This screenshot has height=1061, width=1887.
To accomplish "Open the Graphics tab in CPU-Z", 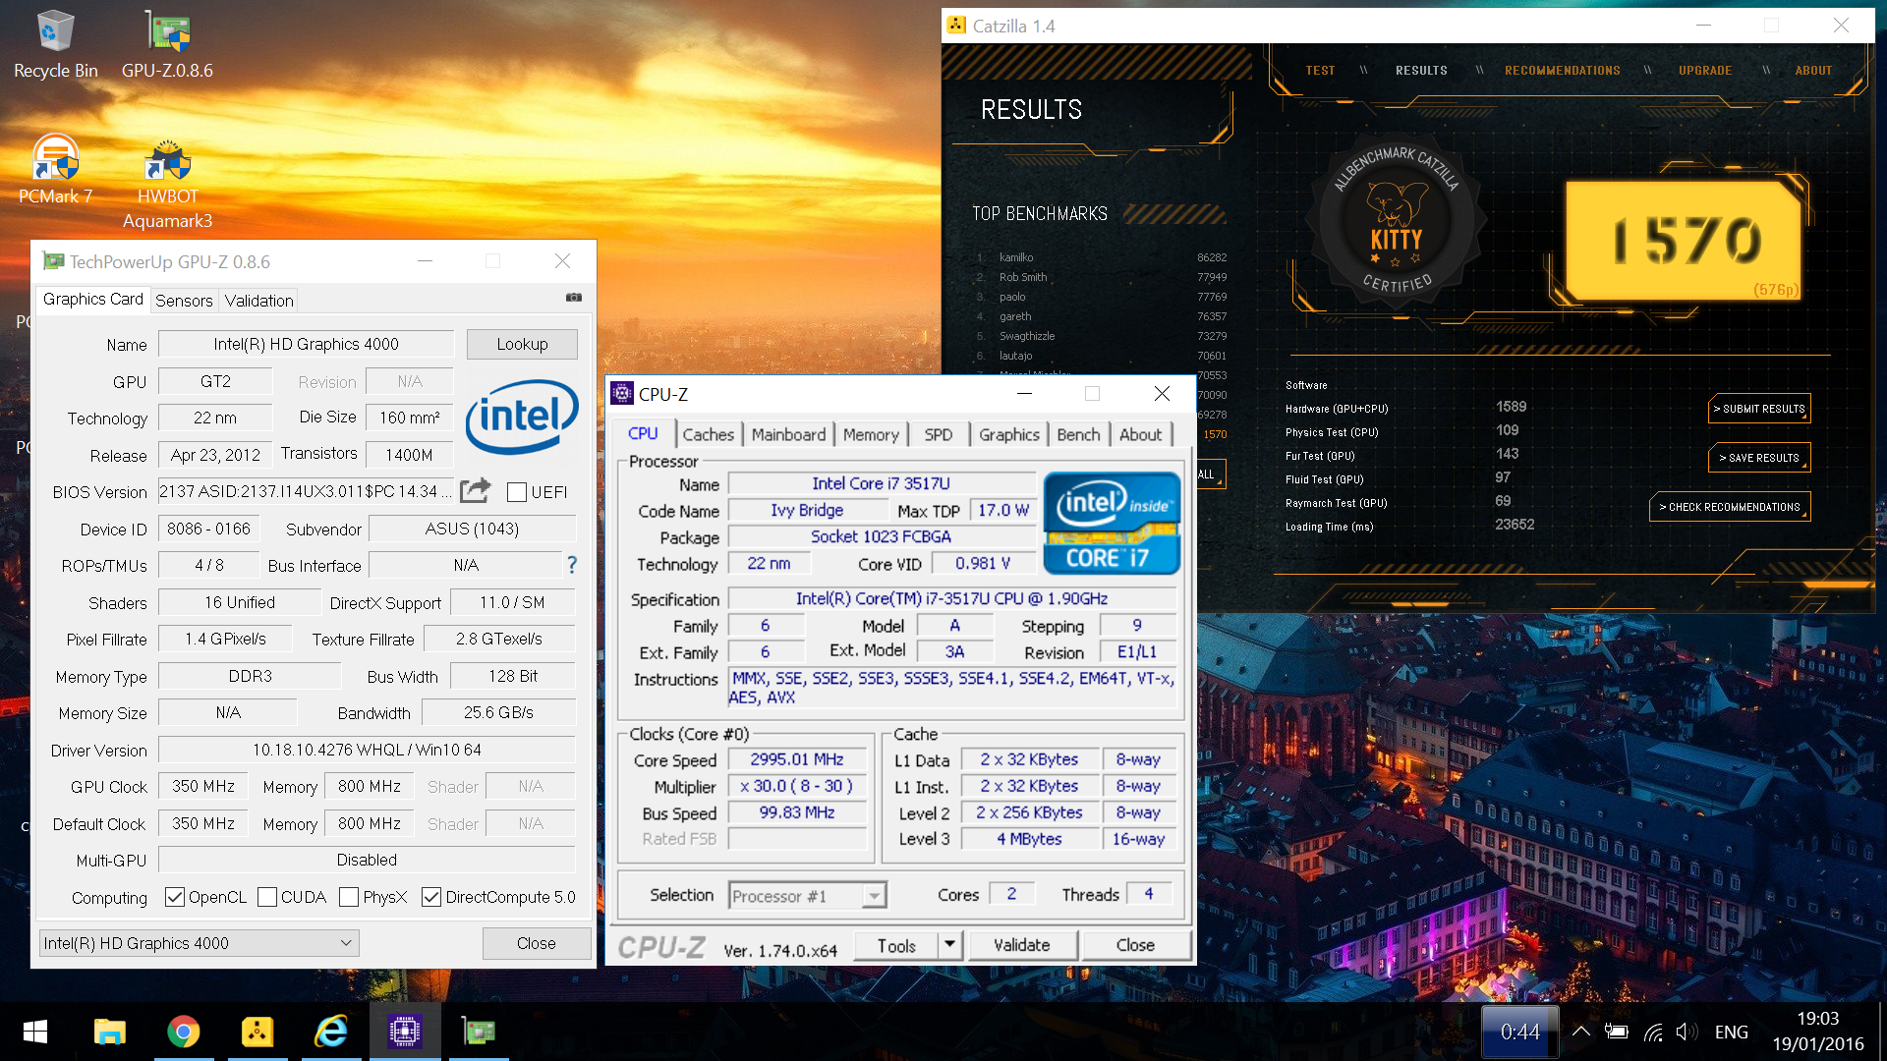I will 1009,434.
